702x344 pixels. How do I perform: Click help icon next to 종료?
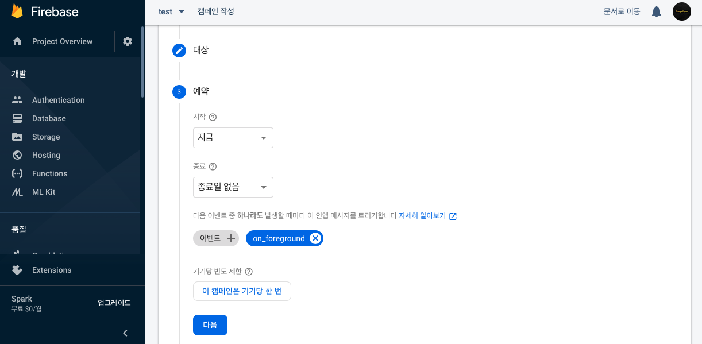(213, 167)
